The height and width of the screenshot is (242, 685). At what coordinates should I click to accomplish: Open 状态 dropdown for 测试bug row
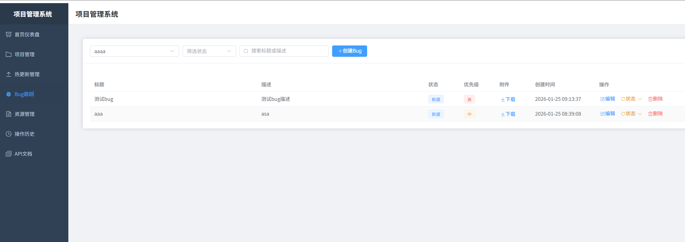631,99
